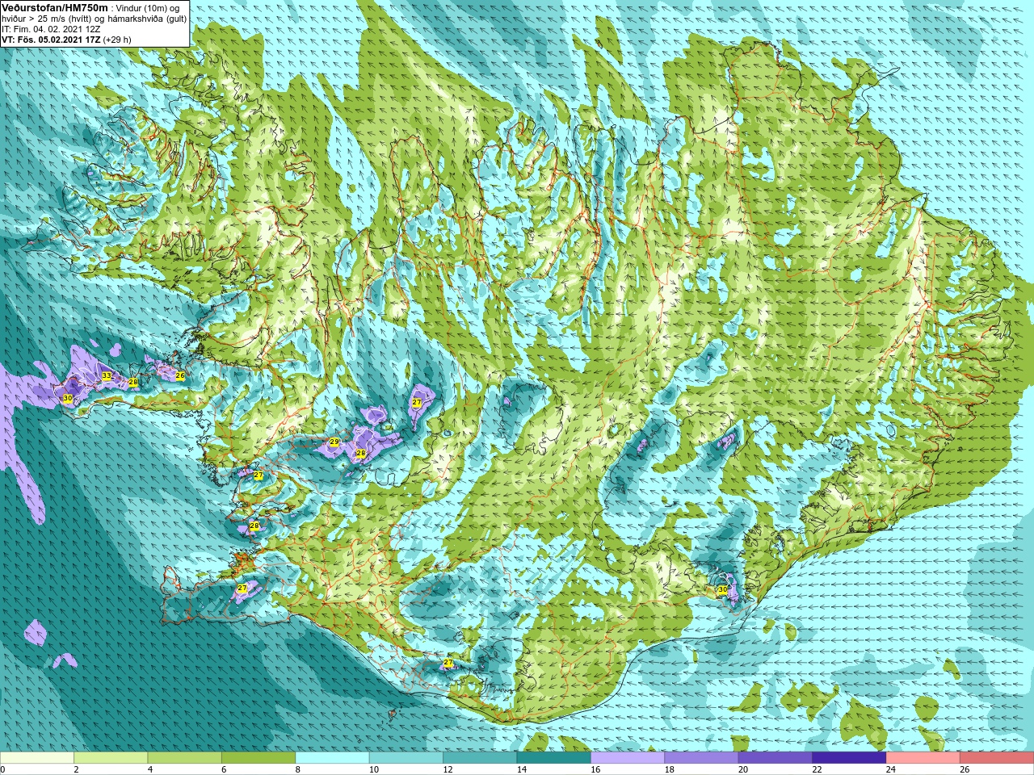This screenshot has height=775, width=1034.
Task: Click the "4" value on the color scale
Action: coord(149,769)
